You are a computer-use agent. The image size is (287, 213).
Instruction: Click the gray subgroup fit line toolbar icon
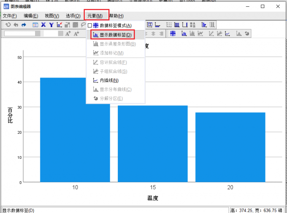coord(219,33)
